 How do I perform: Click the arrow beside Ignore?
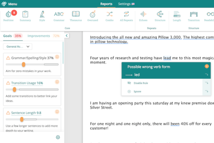[207, 91]
